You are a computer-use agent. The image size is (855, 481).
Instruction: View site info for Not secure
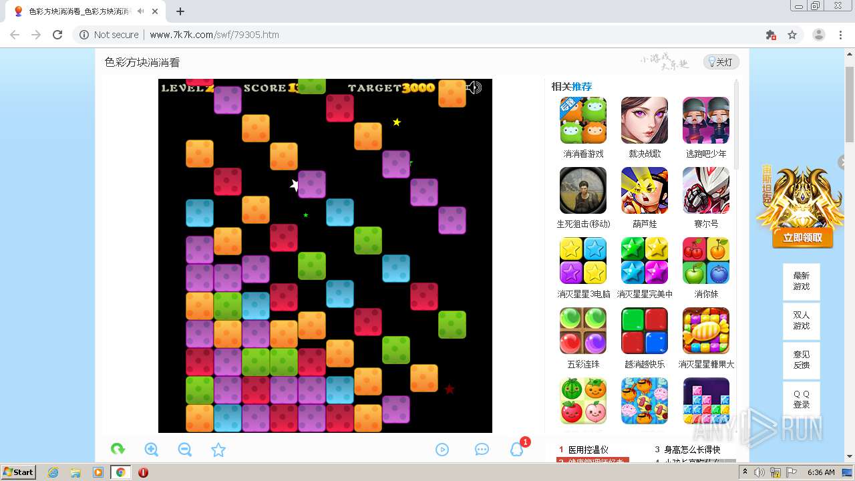coord(109,35)
